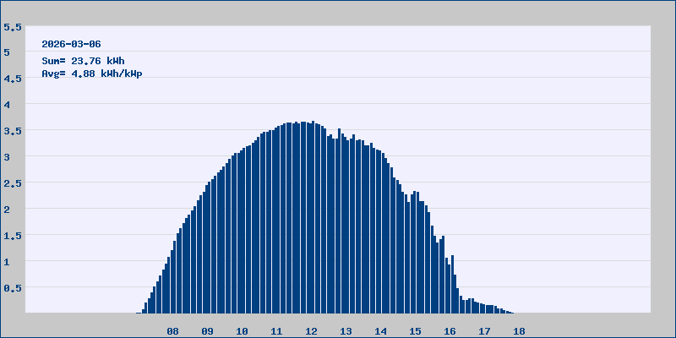Click the Sum= 23.76 kWh text
This screenshot has height=338, width=676.
click(x=83, y=61)
